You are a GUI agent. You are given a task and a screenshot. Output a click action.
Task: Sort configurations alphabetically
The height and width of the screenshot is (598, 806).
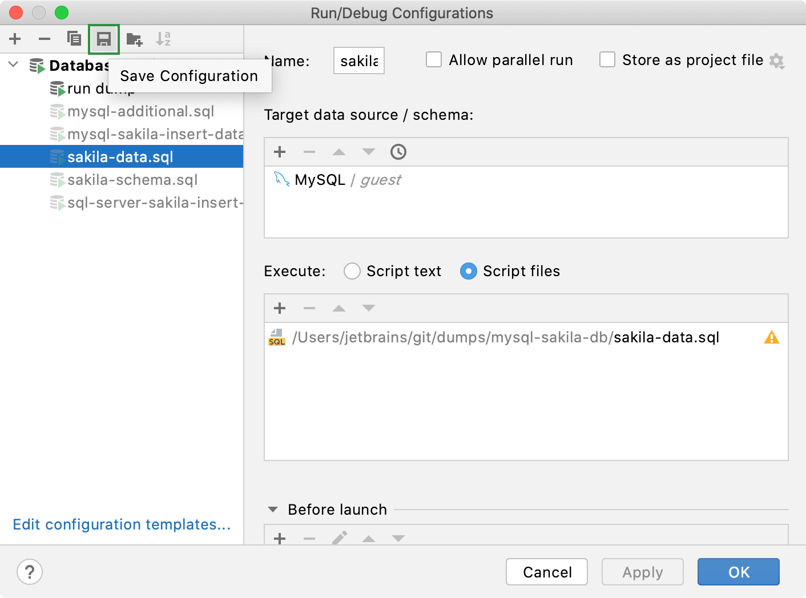(x=163, y=39)
